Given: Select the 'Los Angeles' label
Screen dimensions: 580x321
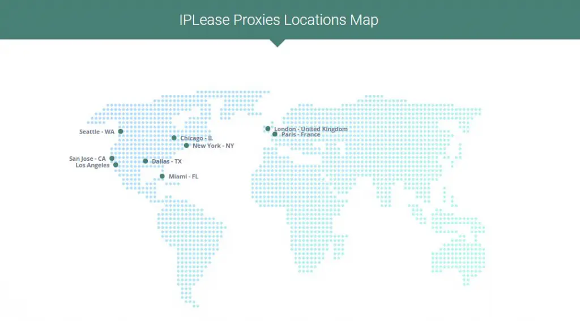Looking at the screenshot, I should [x=92, y=165].
